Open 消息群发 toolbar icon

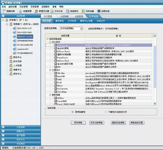click(x=68, y=11)
